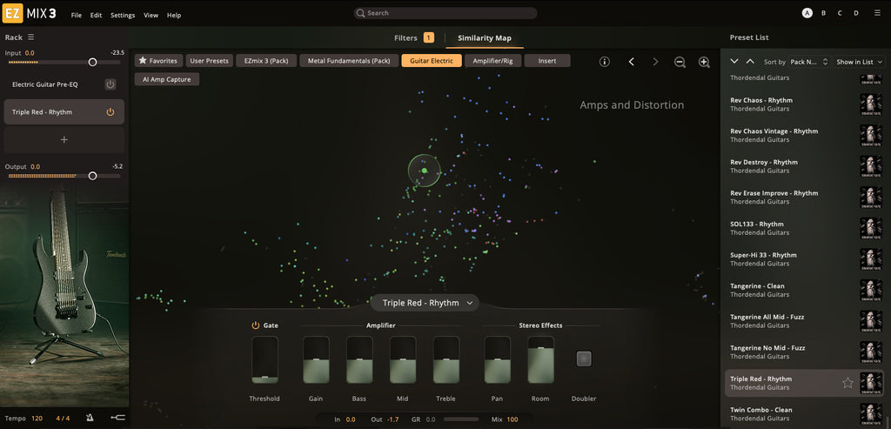Select the A preset slot
This screenshot has height=429, width=891.
click(x=807, y=13)
